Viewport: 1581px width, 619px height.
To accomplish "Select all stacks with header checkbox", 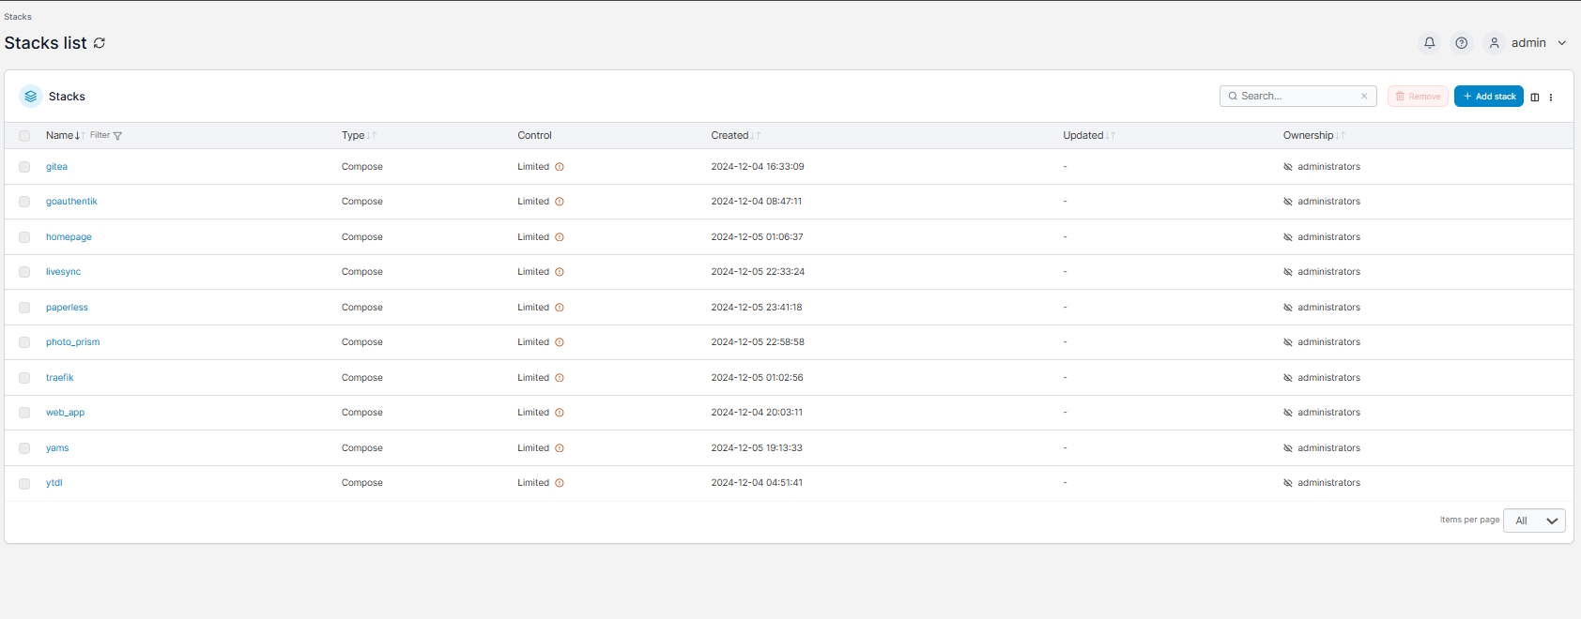I will pyautogui.click(x=24, y=136).
